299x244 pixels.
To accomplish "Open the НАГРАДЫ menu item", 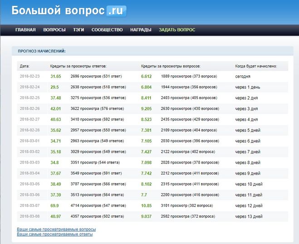I will tap(141, 30).
